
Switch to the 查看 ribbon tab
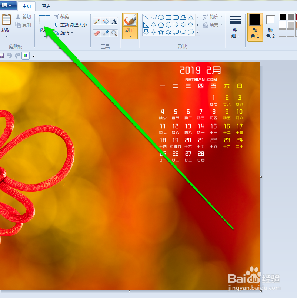click(46, 6)
